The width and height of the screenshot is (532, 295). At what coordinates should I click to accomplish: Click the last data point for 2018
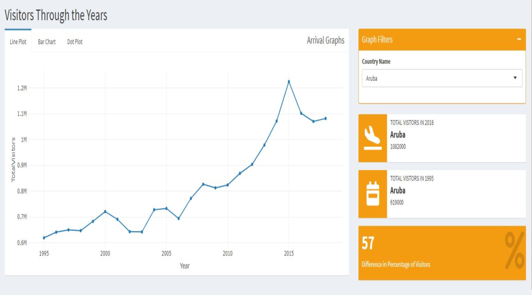point(326,119)
